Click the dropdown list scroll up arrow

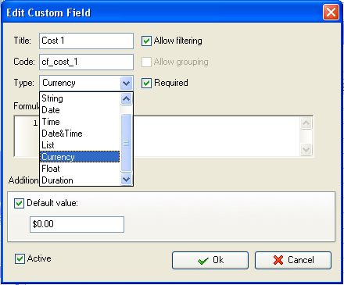(127, 98)
